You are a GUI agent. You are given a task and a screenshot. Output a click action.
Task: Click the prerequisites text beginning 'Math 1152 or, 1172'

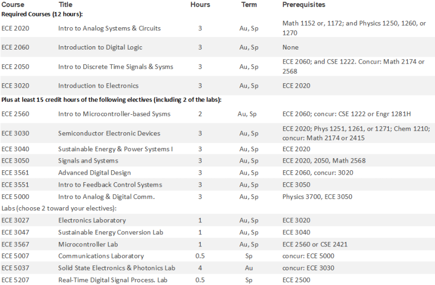[354, 28]
